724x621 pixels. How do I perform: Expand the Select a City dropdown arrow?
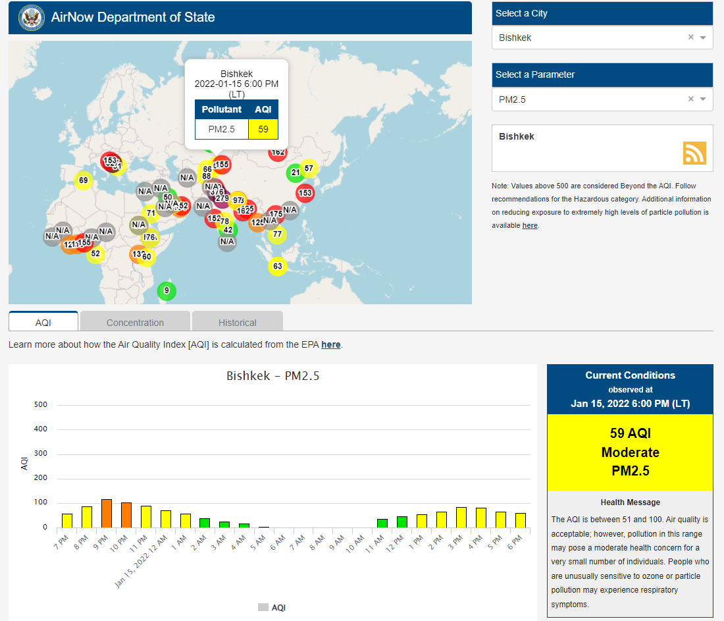pos(703,38)
